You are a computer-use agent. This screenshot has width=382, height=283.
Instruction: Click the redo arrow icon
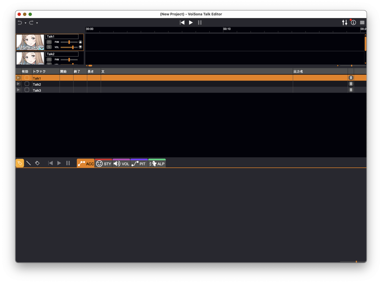[x=31, y=23]
